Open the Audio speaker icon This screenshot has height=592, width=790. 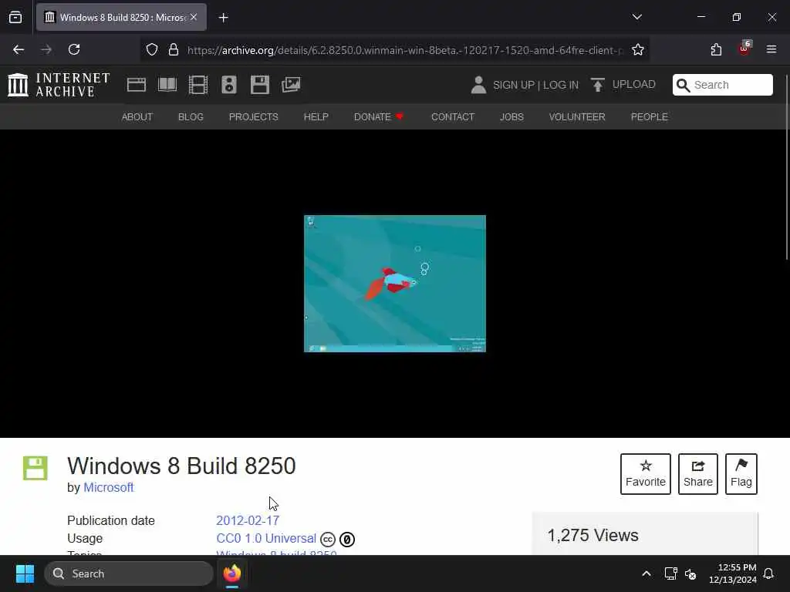[x=228, y=85]
